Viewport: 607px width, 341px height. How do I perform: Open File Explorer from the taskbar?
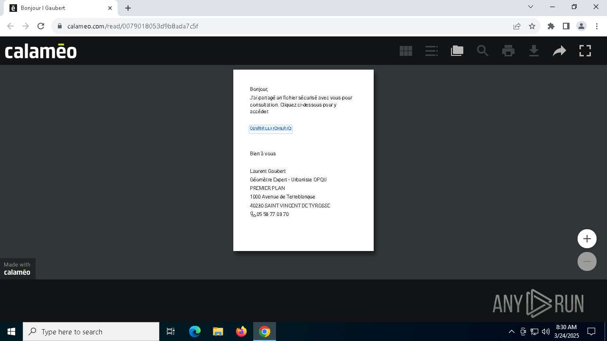click(x=218, y=332)
